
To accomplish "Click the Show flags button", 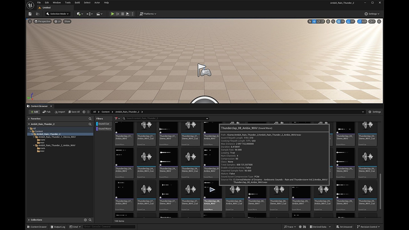I will 67,21.
